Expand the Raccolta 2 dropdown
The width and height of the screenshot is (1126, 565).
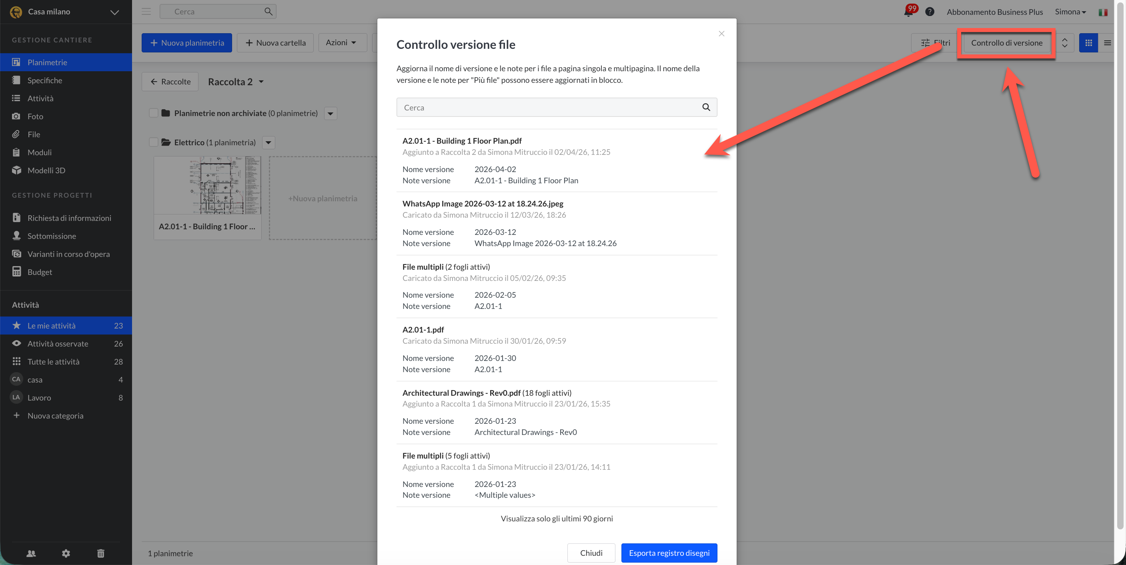[261, 82]
